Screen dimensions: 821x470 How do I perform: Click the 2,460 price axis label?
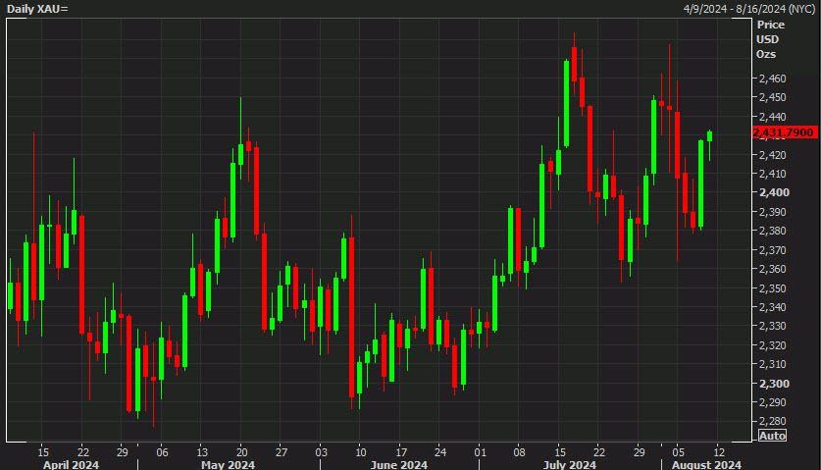point(772,78)
